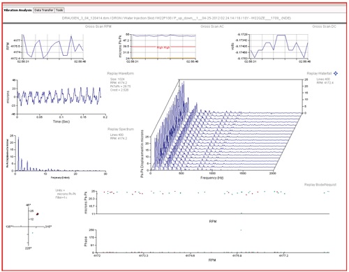Click the tallest 1x peak in spectrum
Screen dimensions: 349x272
click(x=18, y=153)
